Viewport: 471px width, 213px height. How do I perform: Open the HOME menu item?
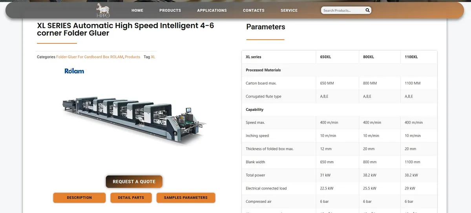click(137, 10)
